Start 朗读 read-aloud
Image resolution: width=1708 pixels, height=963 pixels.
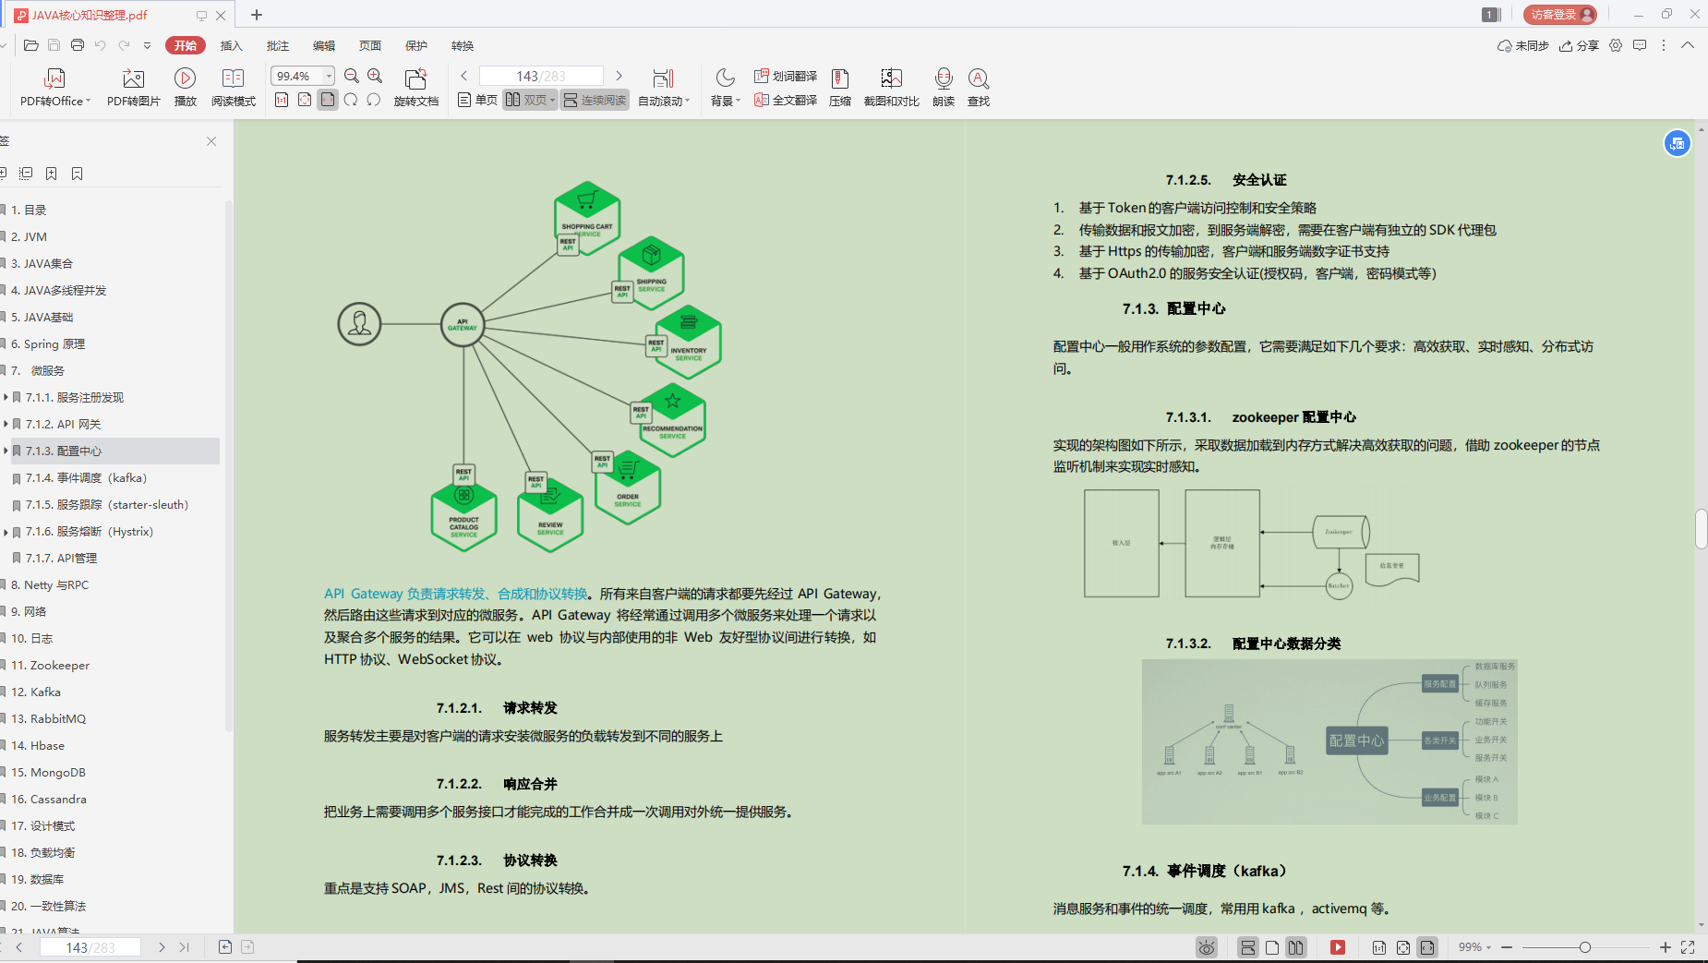(x=944, y=88)
